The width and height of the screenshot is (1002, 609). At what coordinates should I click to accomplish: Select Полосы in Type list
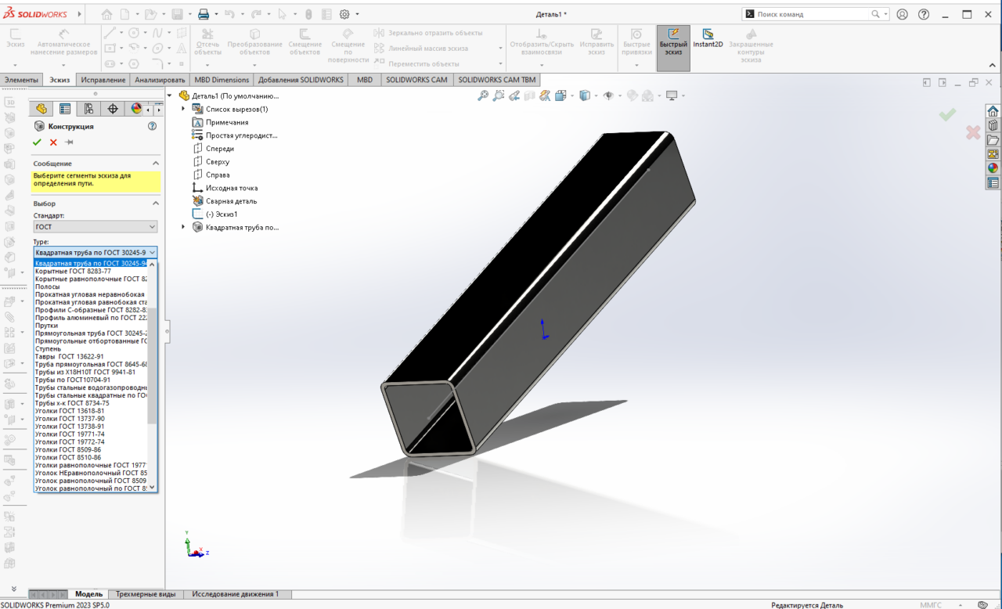91,286
